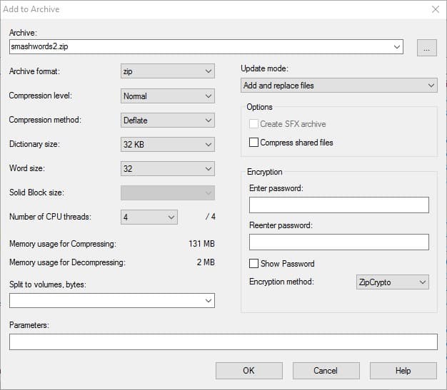Screen dimensions: 447x390
Task: Close the Add to Archive dialog
Action: click(x=436, y=9)
